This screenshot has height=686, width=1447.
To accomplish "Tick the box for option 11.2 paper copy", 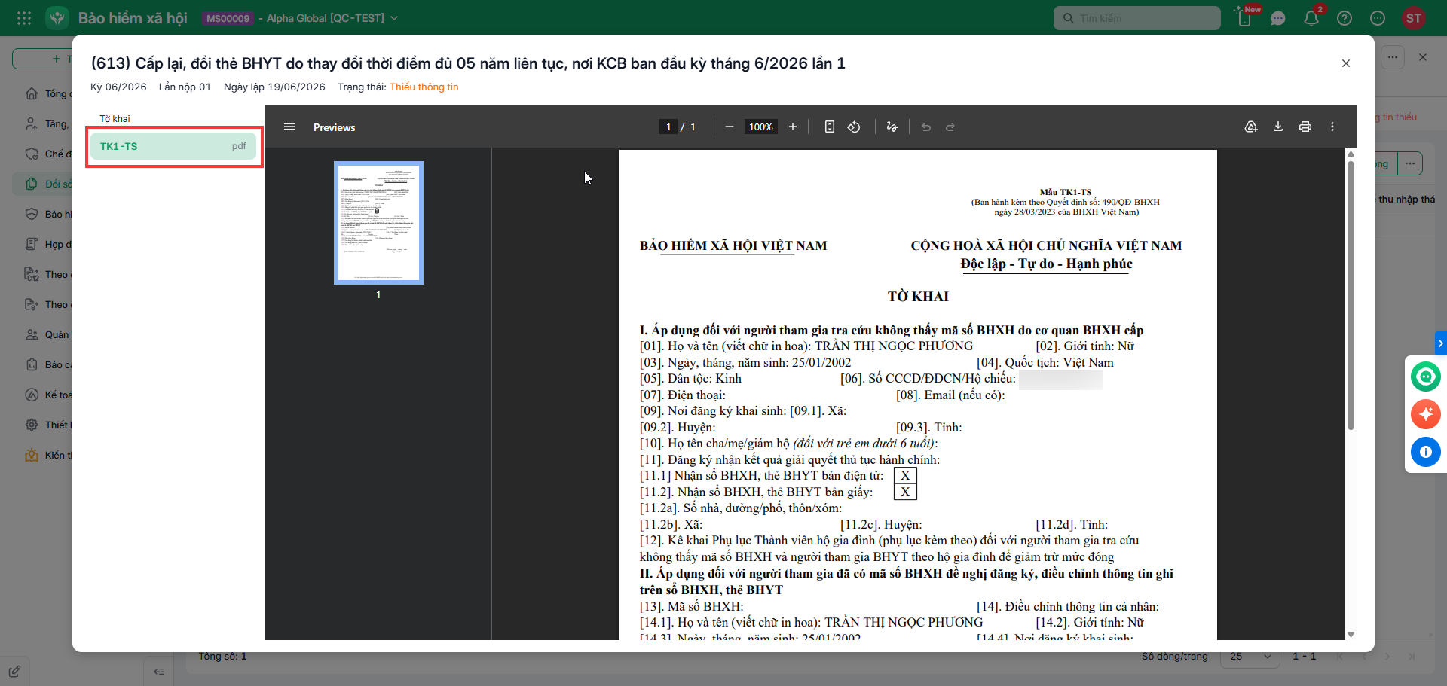I will point(905,492).
